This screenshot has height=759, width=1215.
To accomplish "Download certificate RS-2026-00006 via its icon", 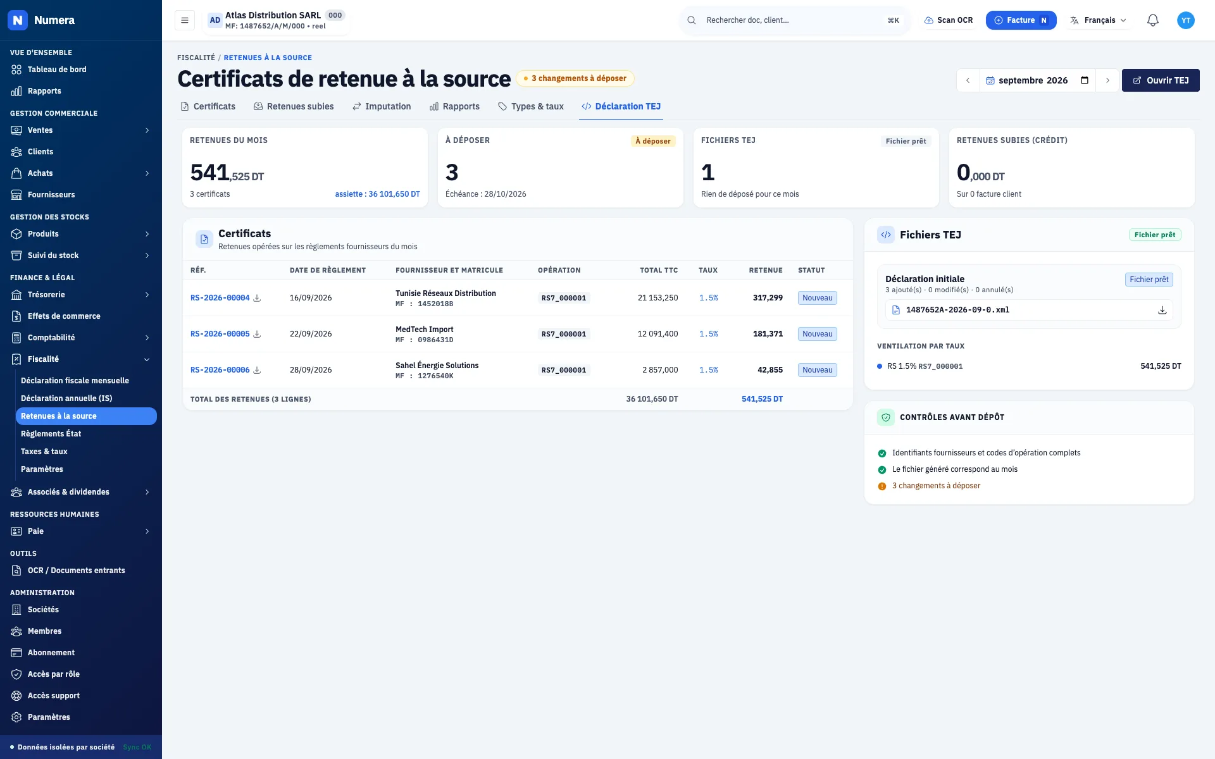I will (x=257, y=370).
